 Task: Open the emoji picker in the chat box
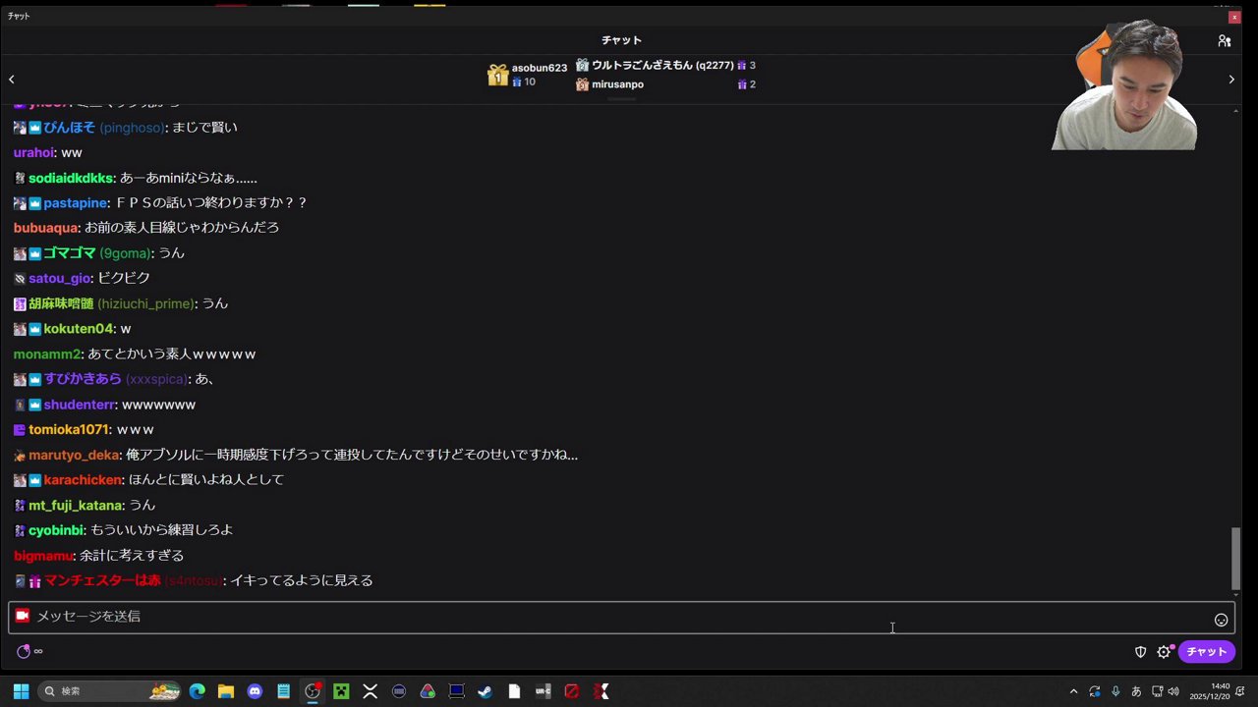pyautogui.click(x=1221, y=619)
